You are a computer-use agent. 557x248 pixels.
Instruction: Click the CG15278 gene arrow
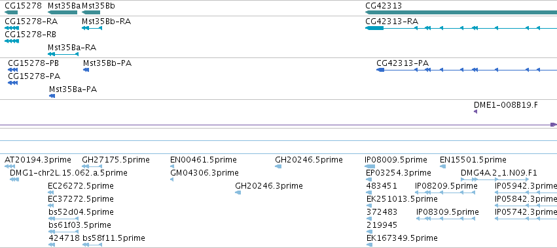11,12
